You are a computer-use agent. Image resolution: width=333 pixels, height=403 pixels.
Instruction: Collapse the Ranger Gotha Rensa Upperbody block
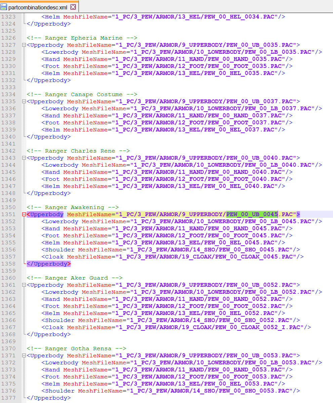pyautogui.click(x=24, y=356)
